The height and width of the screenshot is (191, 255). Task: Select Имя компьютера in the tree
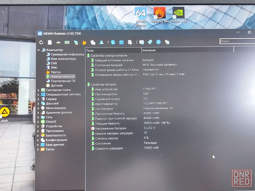[x=61, y=59]
